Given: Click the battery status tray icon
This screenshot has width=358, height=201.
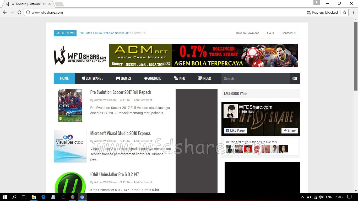Looking at the screenshot, I should [x=309, y=197].
